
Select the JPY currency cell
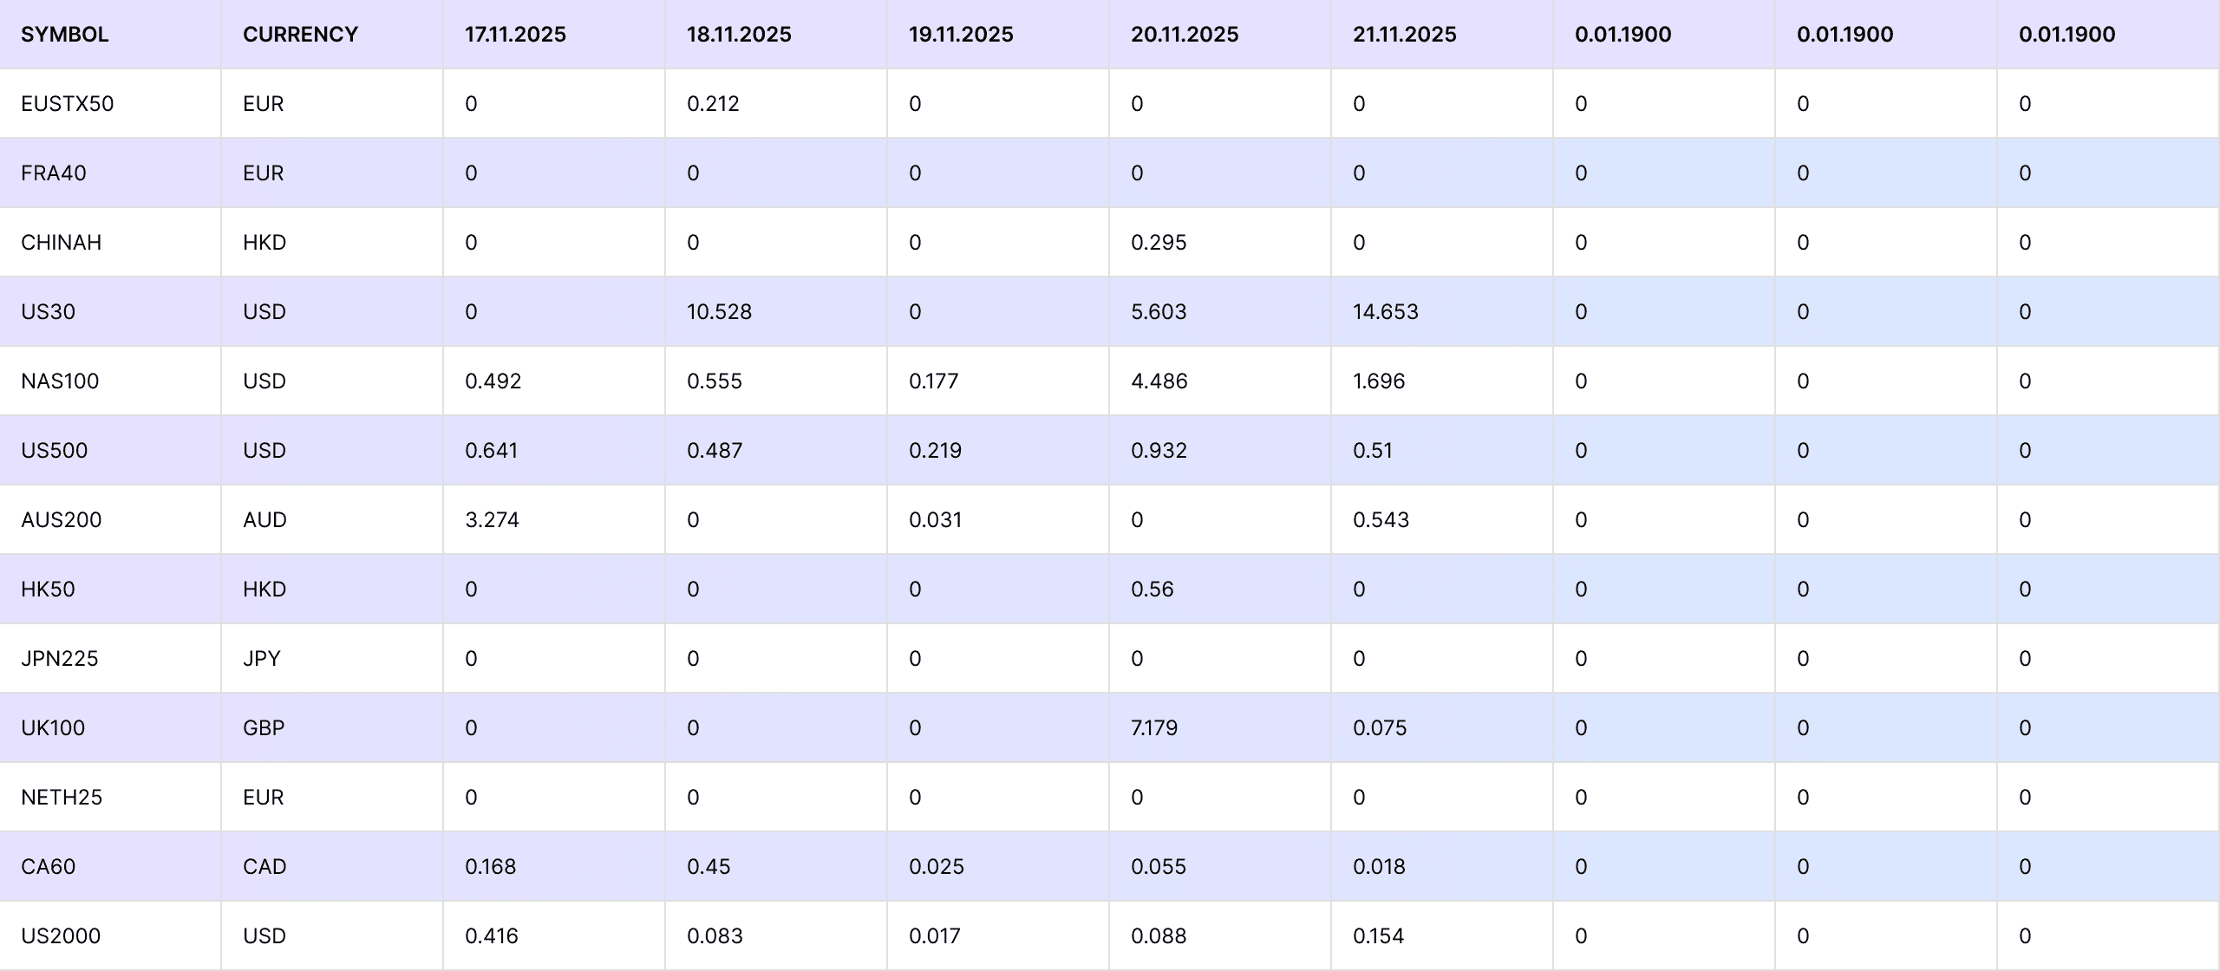click(262, 659)
